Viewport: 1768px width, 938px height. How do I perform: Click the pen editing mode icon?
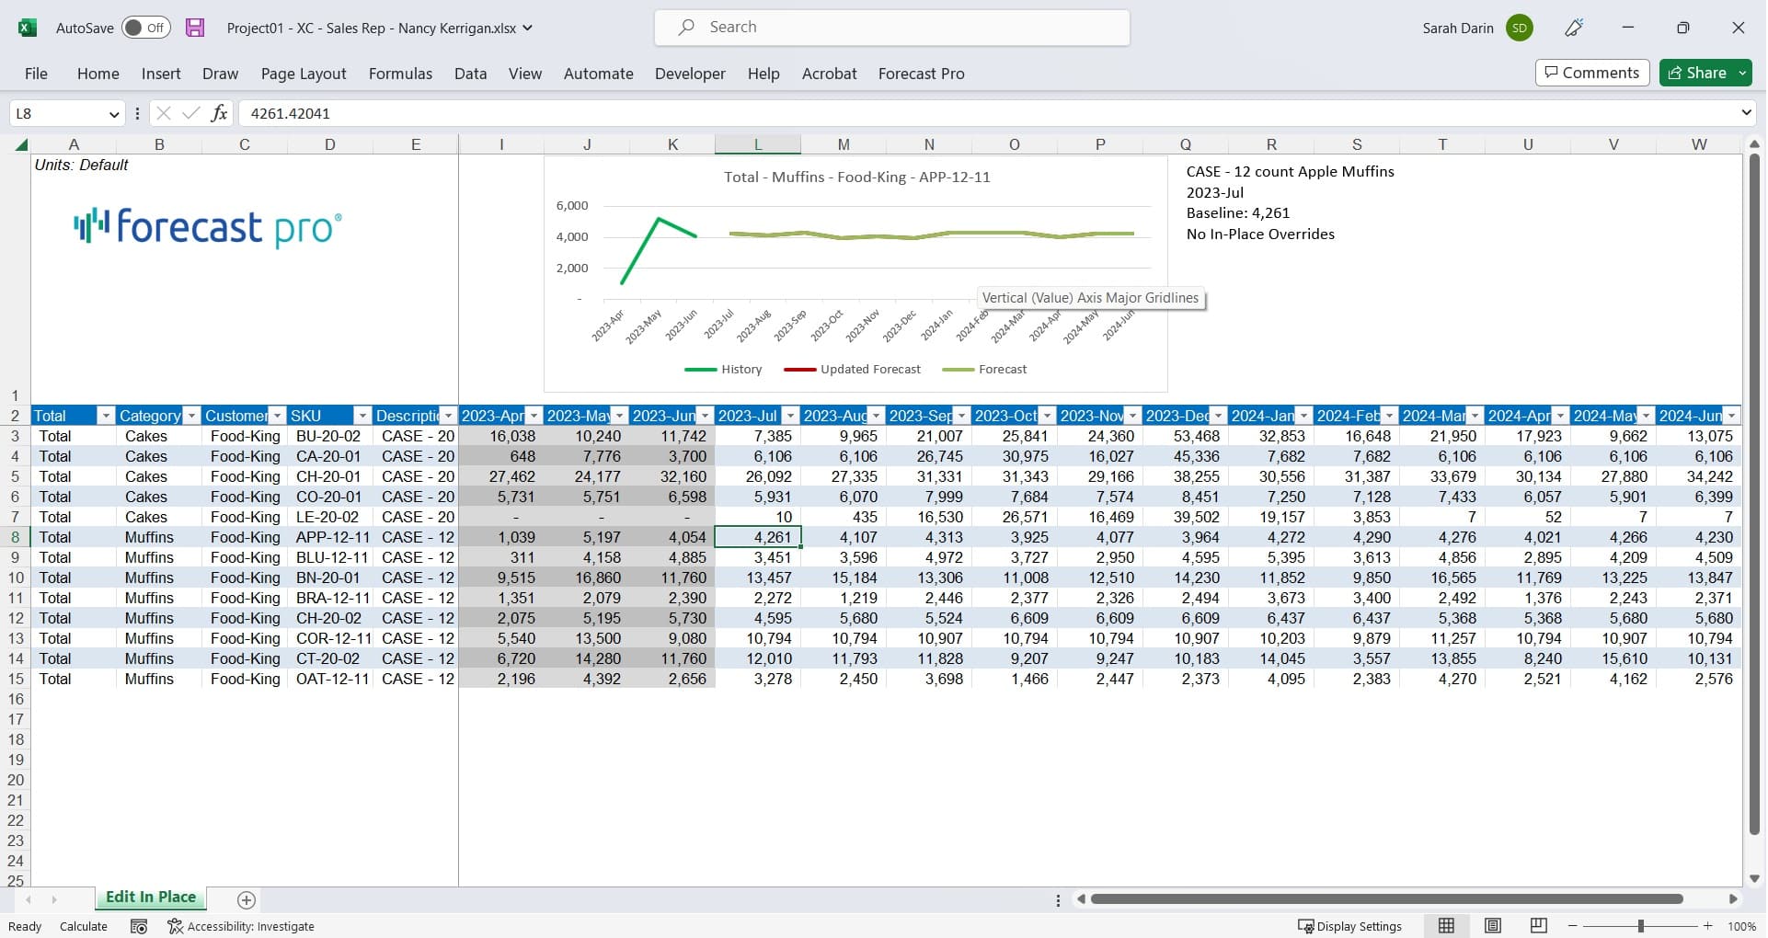click(x=1574, y=28)
